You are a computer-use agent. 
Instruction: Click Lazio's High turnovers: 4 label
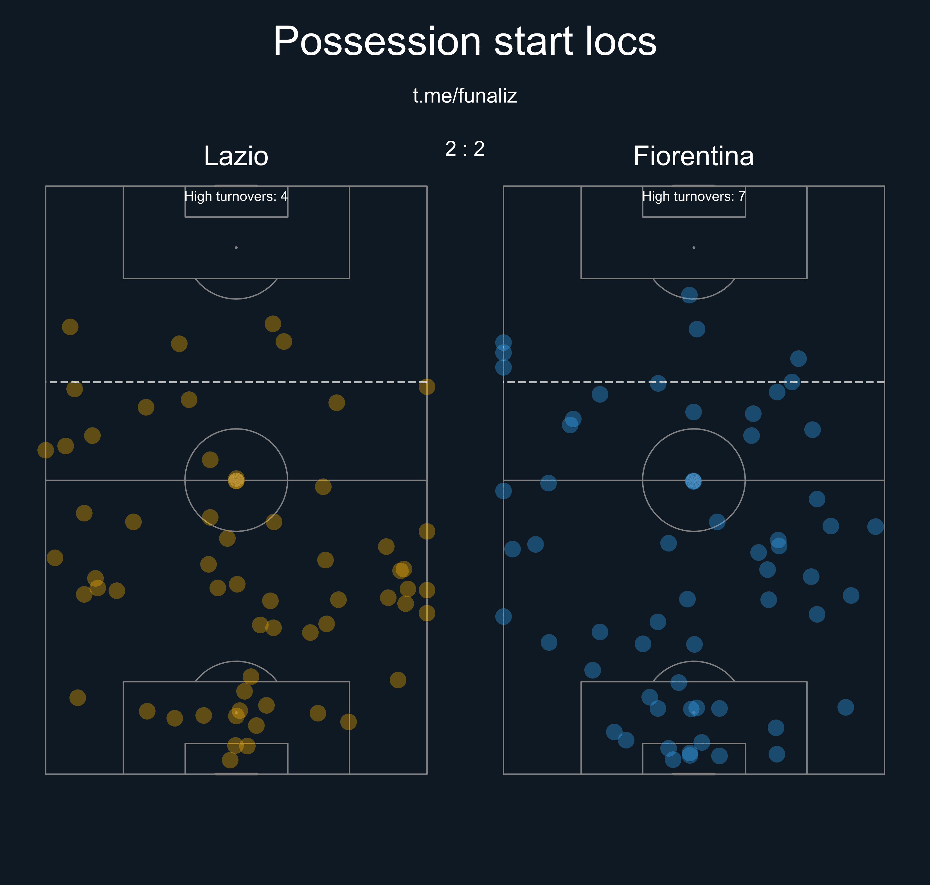point(236,196)
